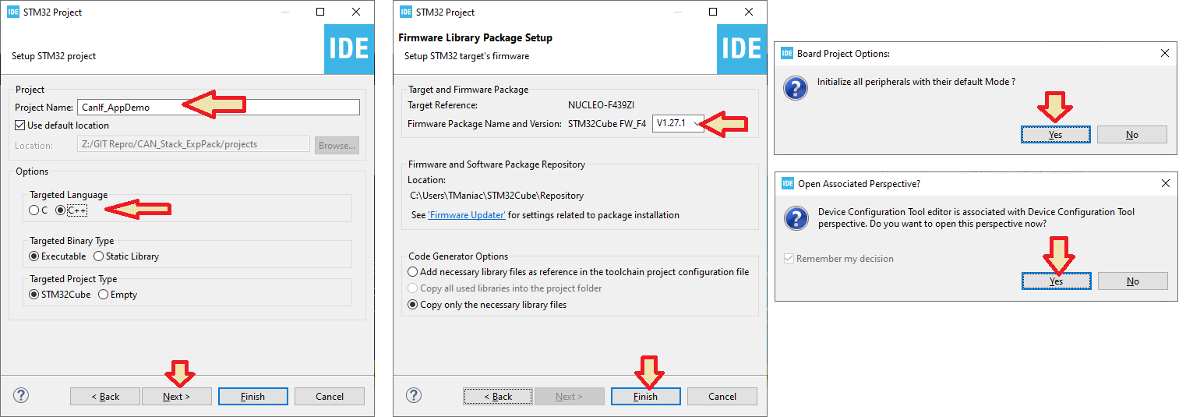Click the IDE logo in Firmware Library Package dialog
This screenshot has height=417, width=1186.
741,48
